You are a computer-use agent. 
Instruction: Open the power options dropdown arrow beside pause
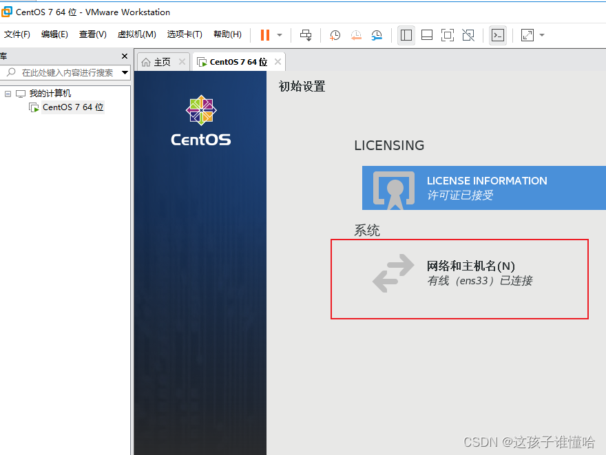point(280,35)
